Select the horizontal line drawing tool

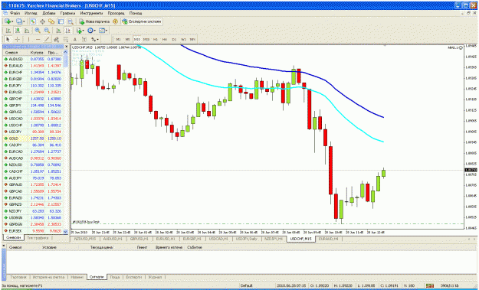[x=38, y=39]
